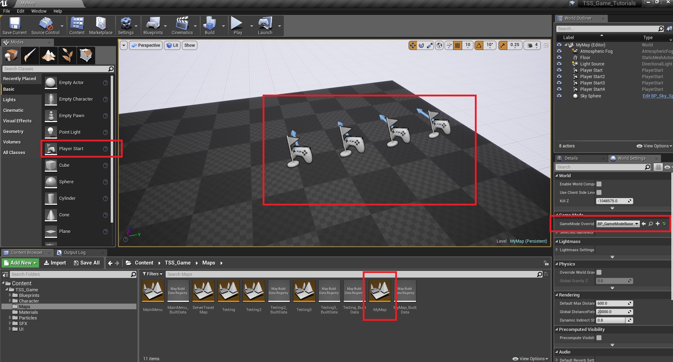Click the Edit BP_Sky_Sphere link
This screenshot has height=362, width=673.
pos(657,96)
